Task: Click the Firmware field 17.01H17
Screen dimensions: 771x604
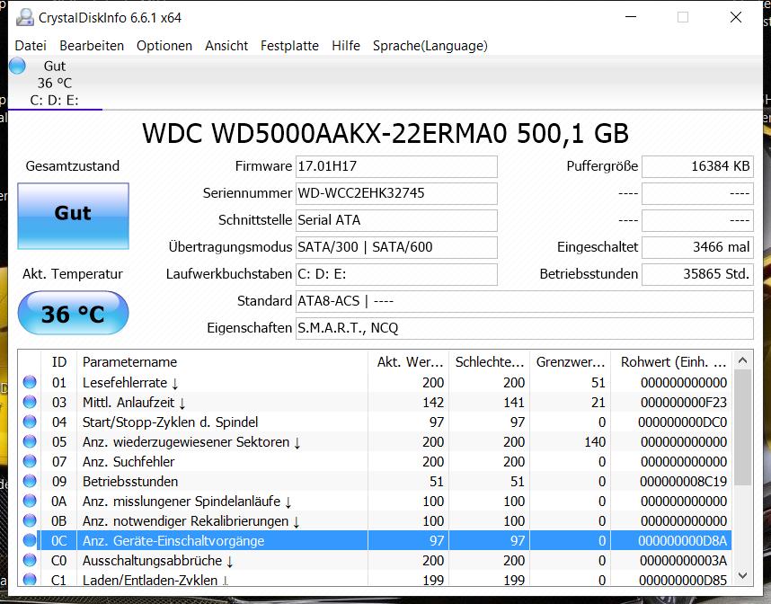Action: click(x=396, y=166)
